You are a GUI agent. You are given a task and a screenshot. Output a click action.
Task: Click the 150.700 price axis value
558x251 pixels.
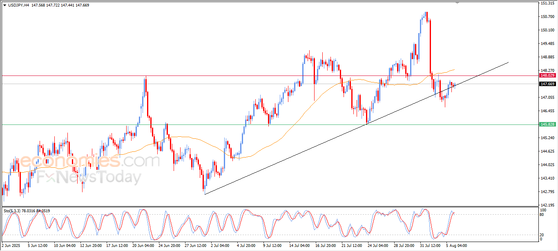547,17
